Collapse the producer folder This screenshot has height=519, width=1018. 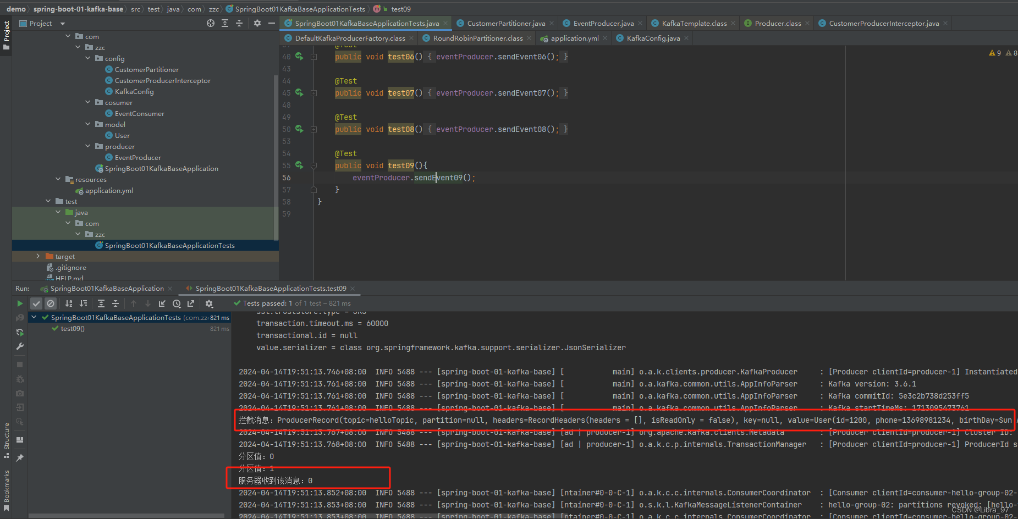(x=88, y=146)
